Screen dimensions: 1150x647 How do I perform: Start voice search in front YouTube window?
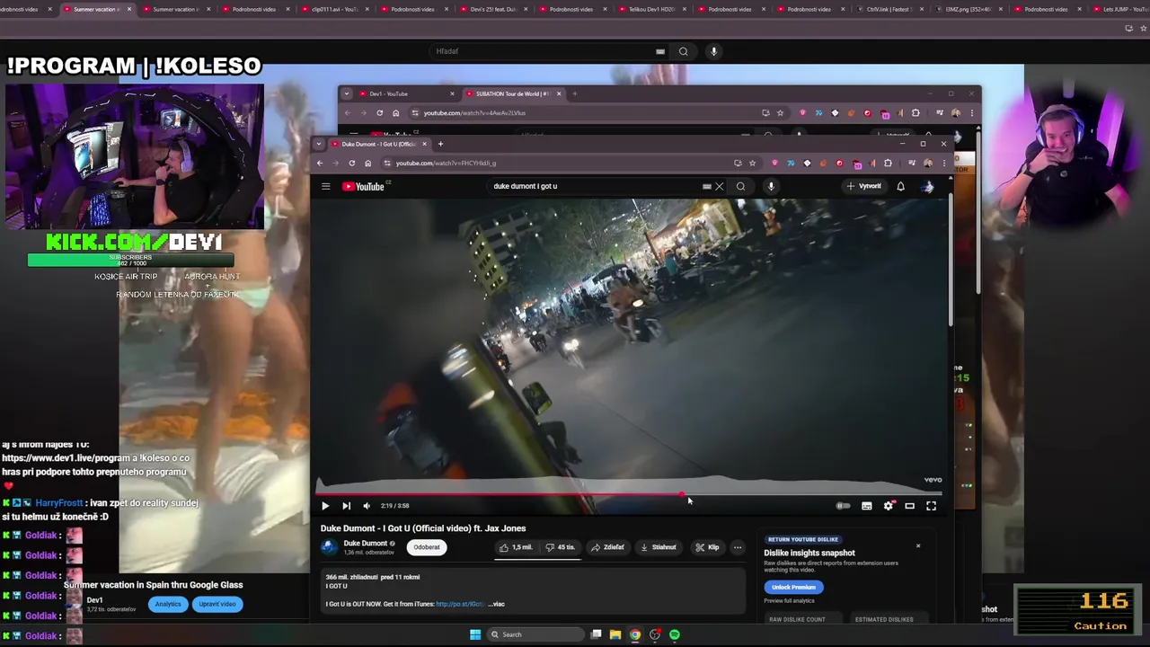[771, 186]
